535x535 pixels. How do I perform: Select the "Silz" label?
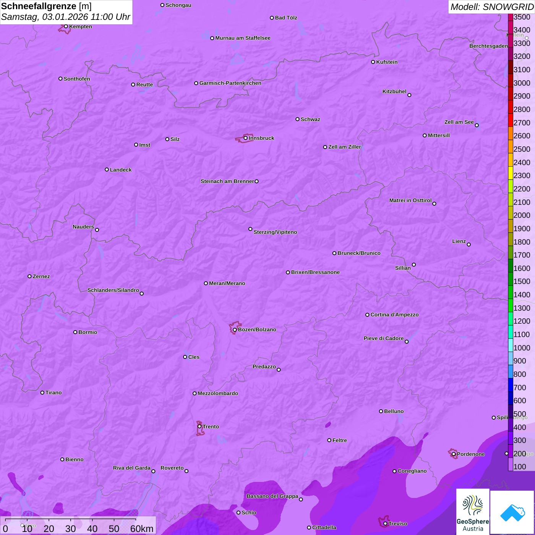point(175,139)
